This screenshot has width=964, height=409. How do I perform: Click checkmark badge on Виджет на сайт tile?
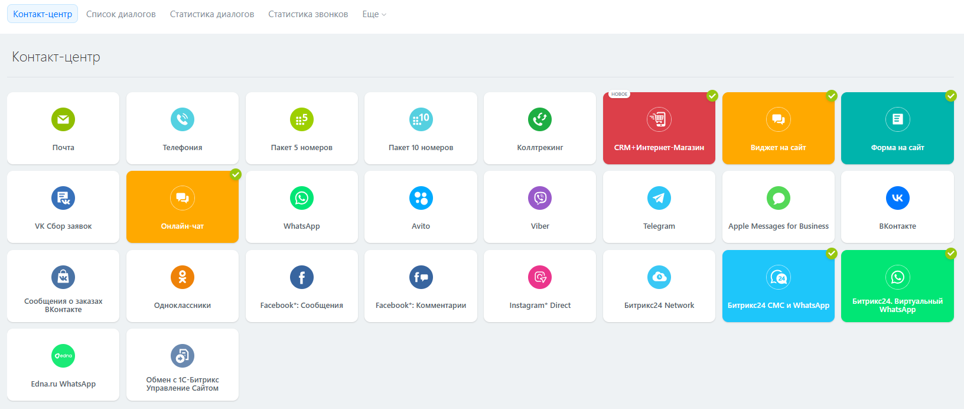832,96
